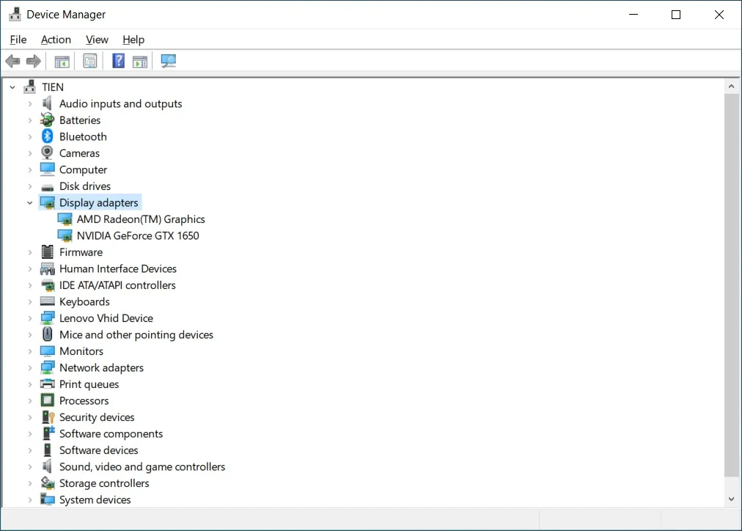Select NVIDIA GeForce GTX 1650 device

point(138,235)
